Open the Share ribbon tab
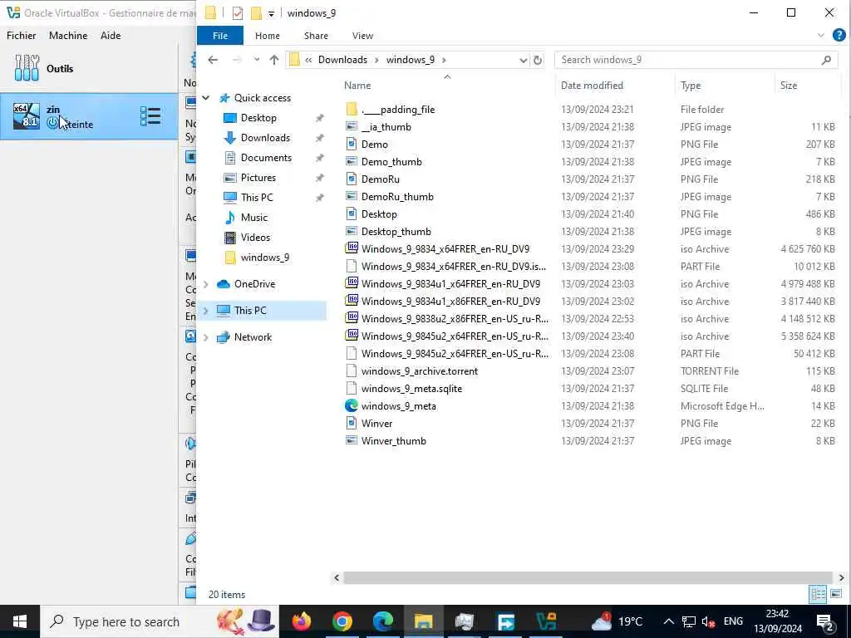 click(x=316, y=36)
